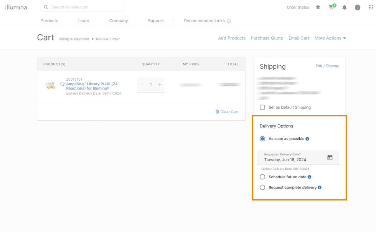Open the Support menu

[156, 21]
